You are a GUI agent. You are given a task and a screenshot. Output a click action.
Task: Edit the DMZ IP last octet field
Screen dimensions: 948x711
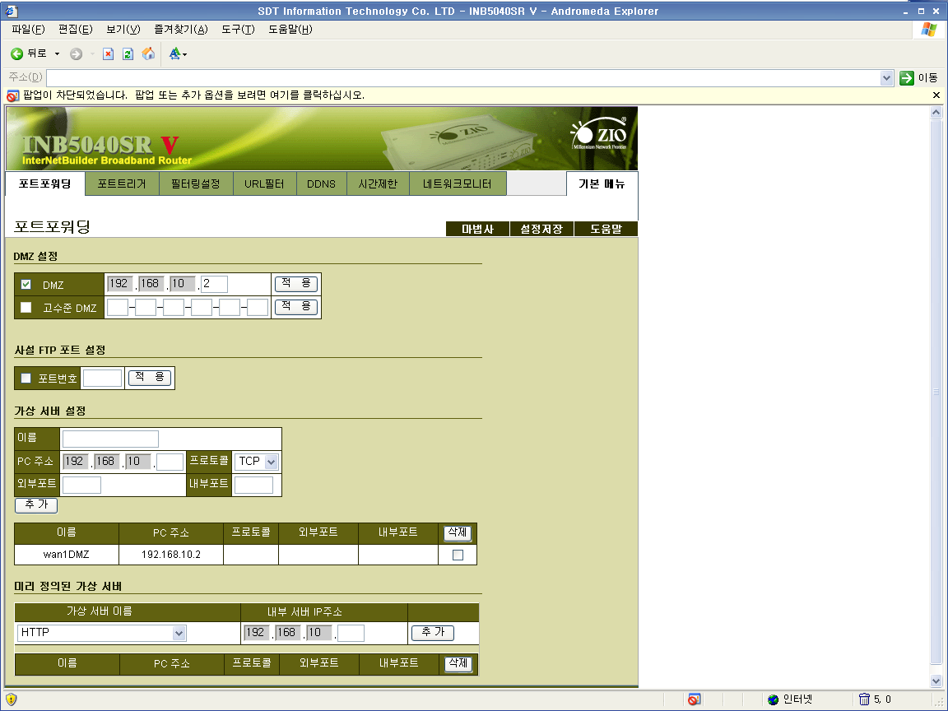214,284
